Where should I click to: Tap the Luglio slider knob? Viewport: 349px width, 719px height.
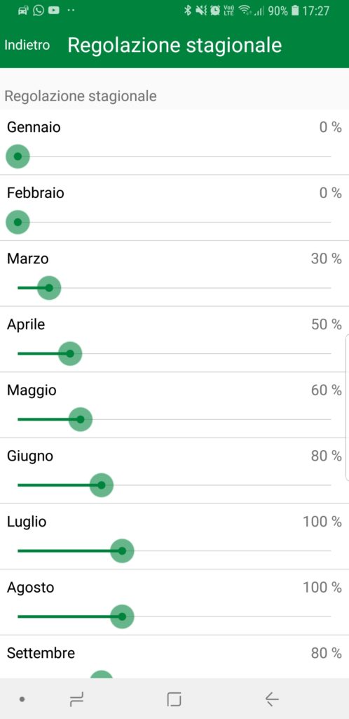coord(122,550)
